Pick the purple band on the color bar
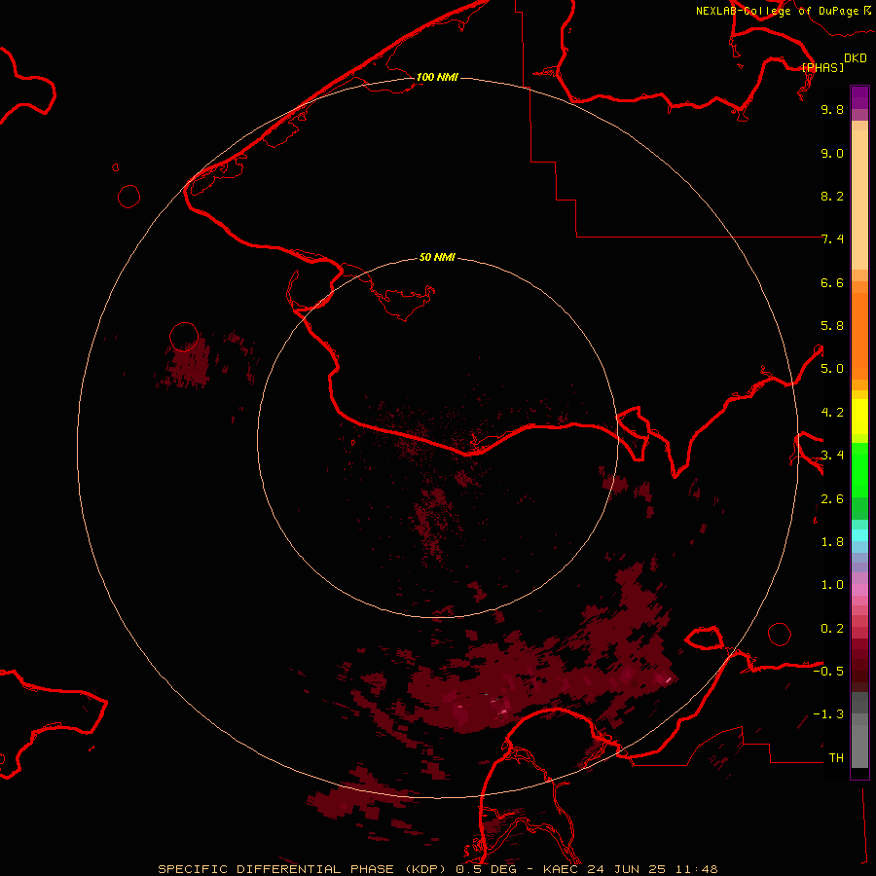This screenshot has width=876, height=876. 859,97
